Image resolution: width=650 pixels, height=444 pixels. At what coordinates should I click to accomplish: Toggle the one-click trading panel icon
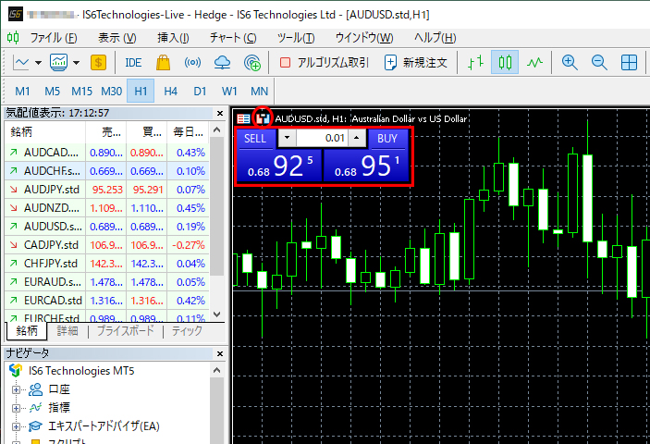click(x=263, y=118)
